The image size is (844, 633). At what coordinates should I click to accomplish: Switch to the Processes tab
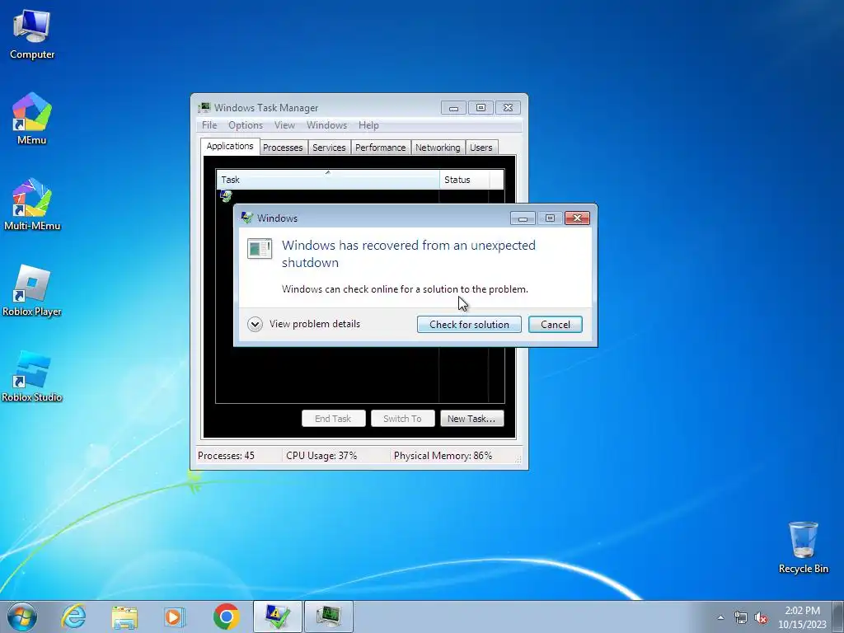click(284, 148)
